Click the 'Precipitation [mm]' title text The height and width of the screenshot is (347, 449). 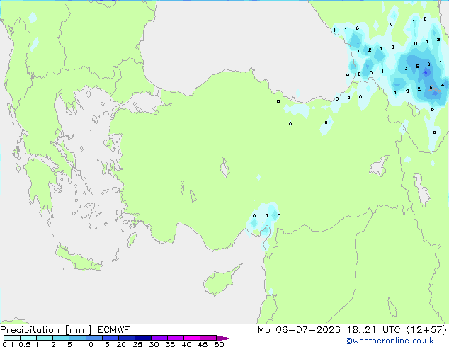46,330
